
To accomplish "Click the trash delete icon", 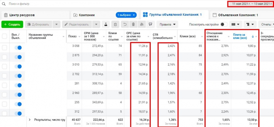I will pos(133,24).
